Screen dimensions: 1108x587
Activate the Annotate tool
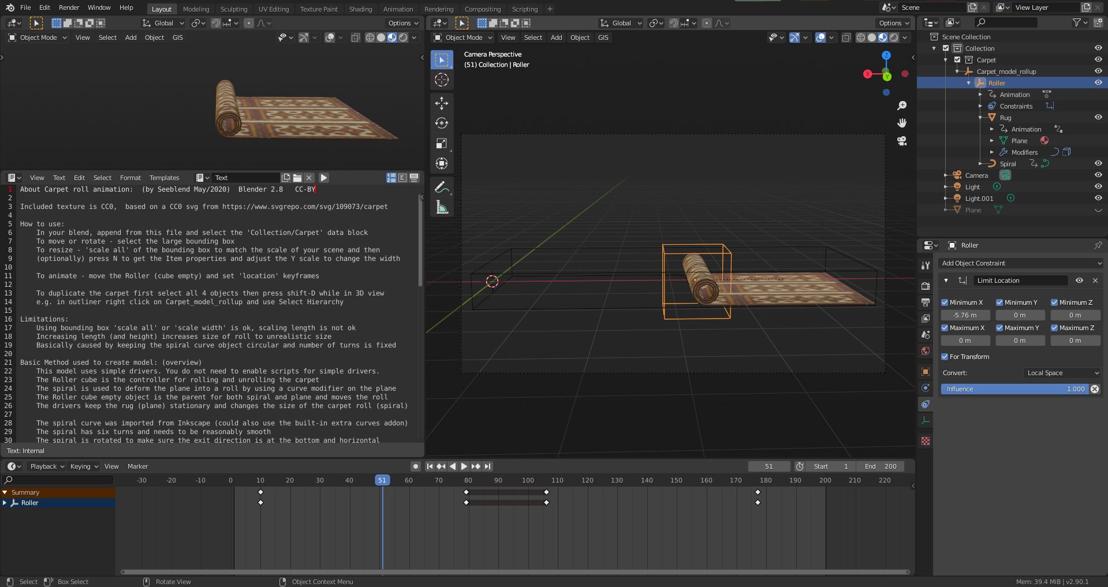click(442, 186)
